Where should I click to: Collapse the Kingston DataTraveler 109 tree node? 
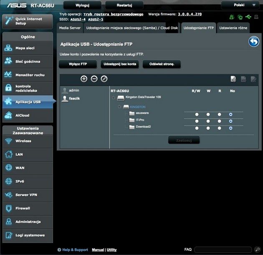coord(113,98)
